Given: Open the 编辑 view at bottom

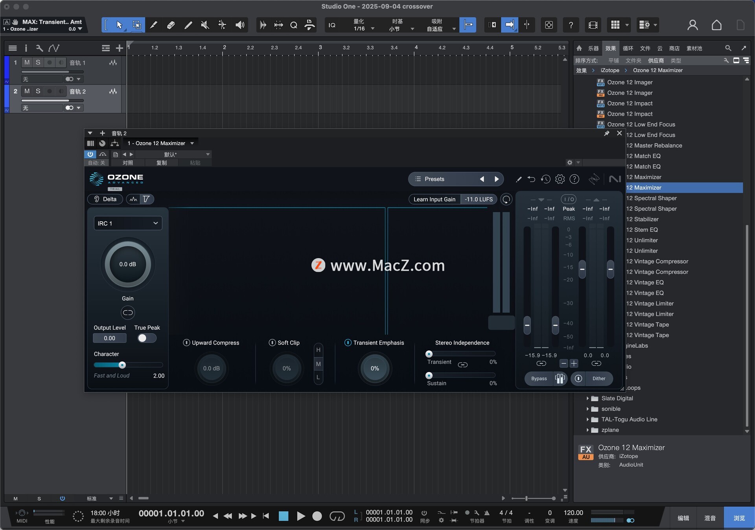Looking at the screenshot, I should pyautogui.click(x=683, y=518).
